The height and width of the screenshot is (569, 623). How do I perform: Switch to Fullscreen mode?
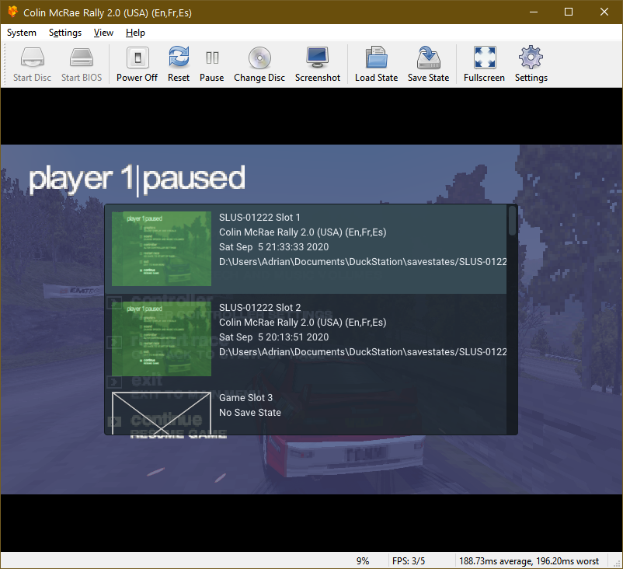point(484,65)
